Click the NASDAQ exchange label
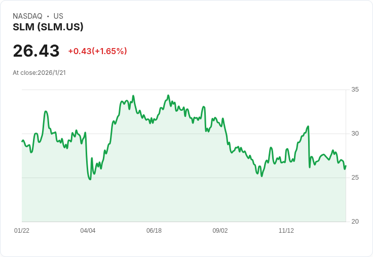Screen dimensions: 373x257 [27, 16]
